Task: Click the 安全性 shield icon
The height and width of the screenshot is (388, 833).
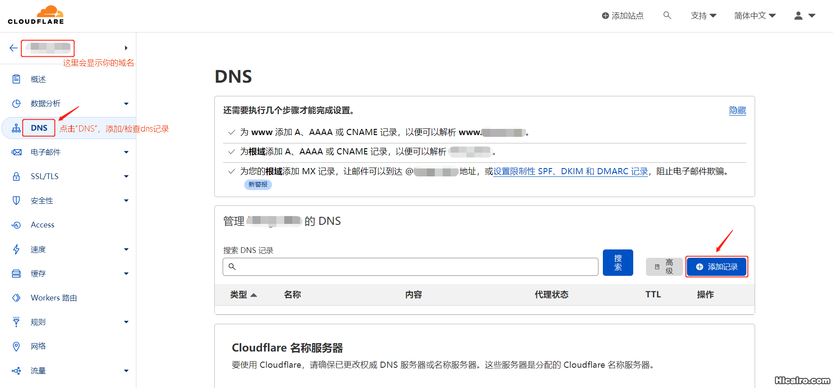Action: (16, 201)
